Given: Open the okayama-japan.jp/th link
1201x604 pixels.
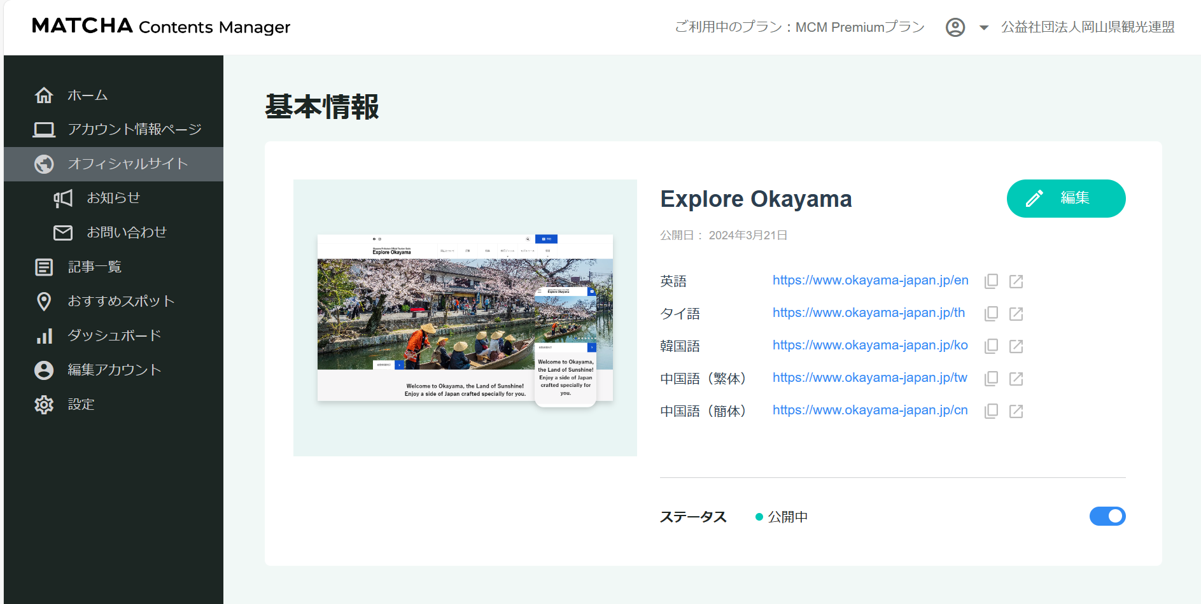Looking at the screenshot, I should click(x=869, y=313).
